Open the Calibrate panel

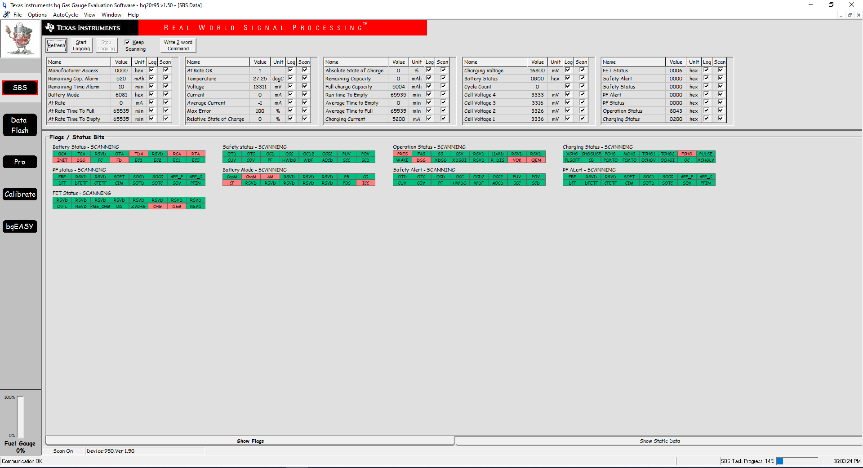tap(20, 194)
